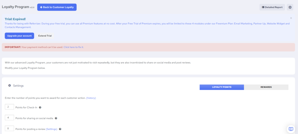
Task: Focus the Check-In points input field
Action: (x=9, y=107)
